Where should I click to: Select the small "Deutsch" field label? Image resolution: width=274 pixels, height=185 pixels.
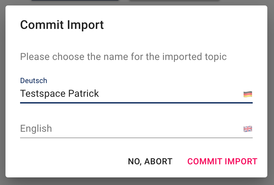33,81
